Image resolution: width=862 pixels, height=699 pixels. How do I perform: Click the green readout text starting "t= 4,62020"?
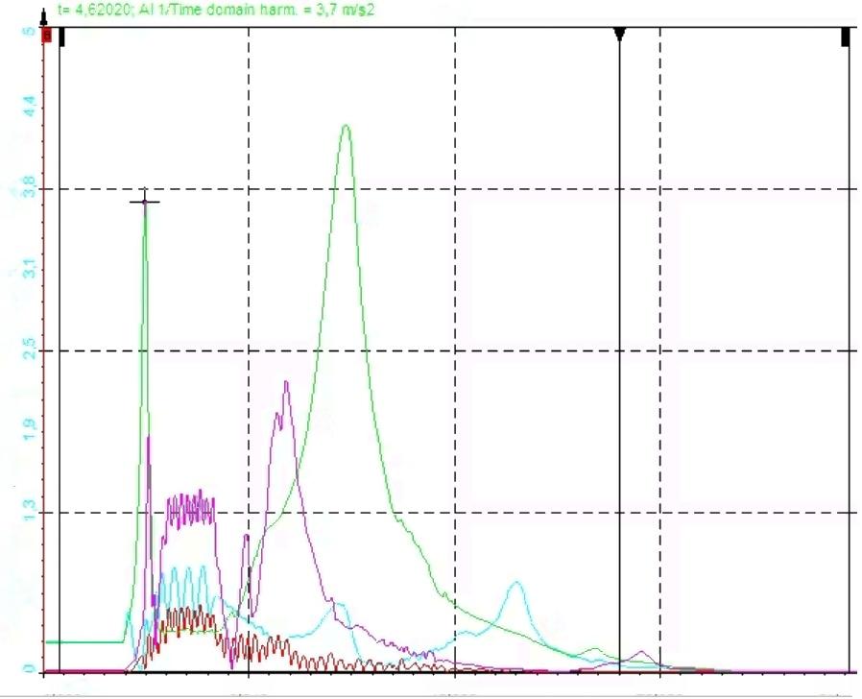(x=215, y=9)
